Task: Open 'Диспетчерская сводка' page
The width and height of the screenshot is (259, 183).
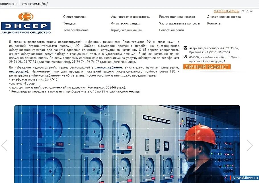Action: click(x=224, y=17)
